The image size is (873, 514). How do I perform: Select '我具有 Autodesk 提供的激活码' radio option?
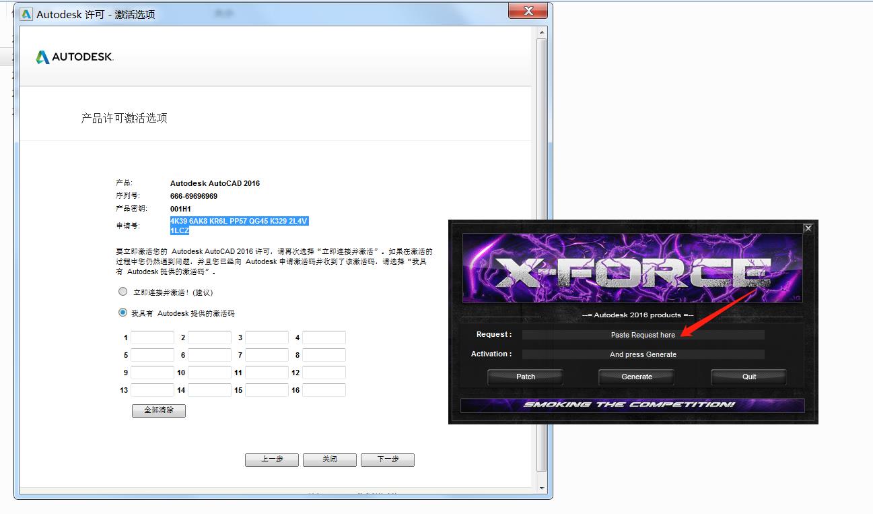[123, 313]
